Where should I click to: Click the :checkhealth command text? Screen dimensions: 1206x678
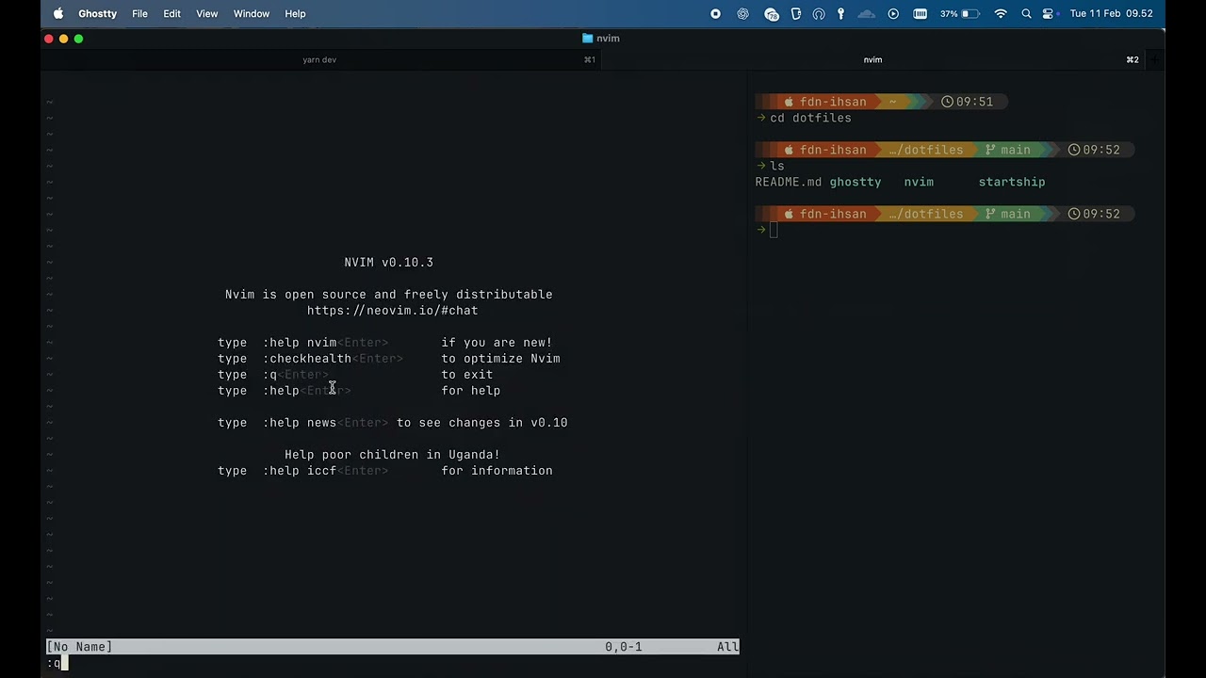(x=307, y=359)
